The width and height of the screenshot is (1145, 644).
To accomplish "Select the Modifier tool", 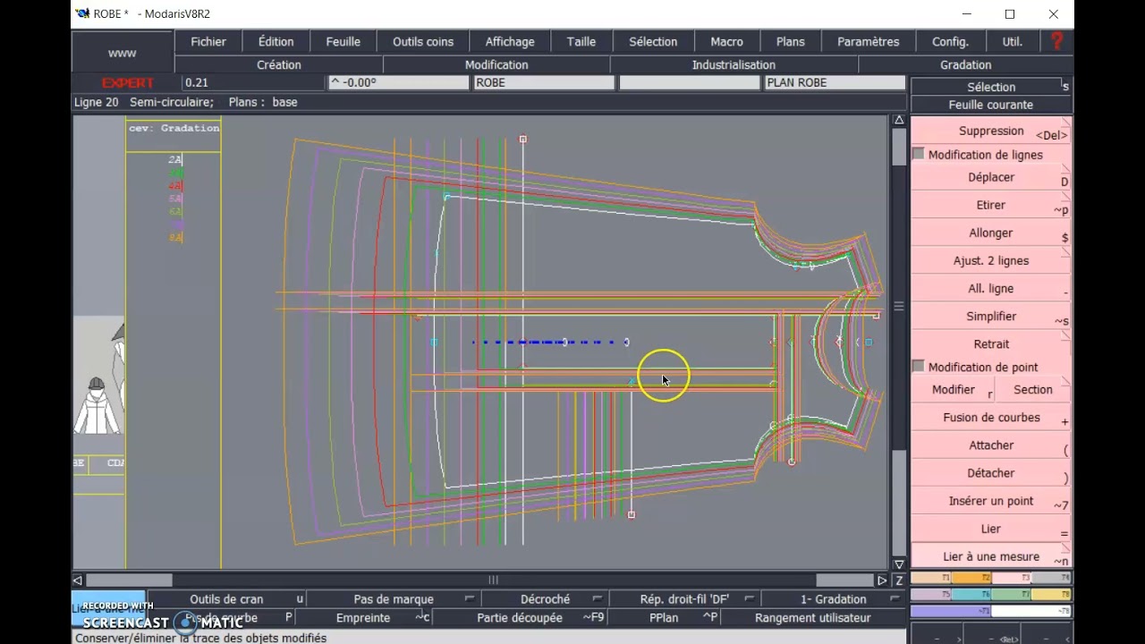I will tap(954, 390).
